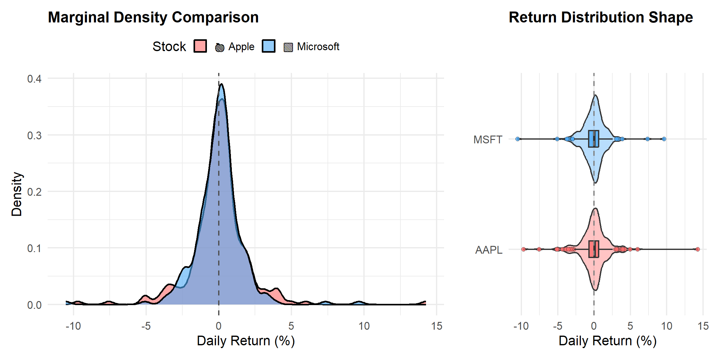Click the Apple legend label

(x=241, y=47)
